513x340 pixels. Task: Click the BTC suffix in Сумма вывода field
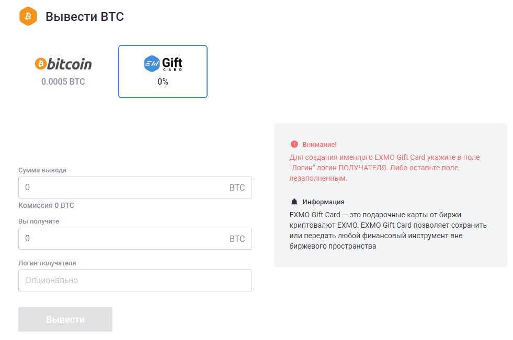click(237, 187)
